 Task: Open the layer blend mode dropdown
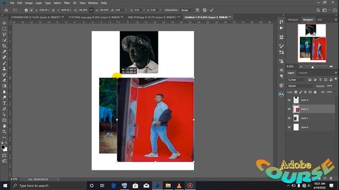coord(301,86)
